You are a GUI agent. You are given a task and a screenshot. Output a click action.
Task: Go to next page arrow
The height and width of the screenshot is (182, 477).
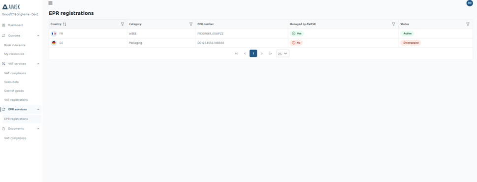point(262,54)
